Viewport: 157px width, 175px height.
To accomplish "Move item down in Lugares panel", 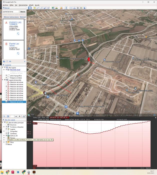I will tap(20, 116).
